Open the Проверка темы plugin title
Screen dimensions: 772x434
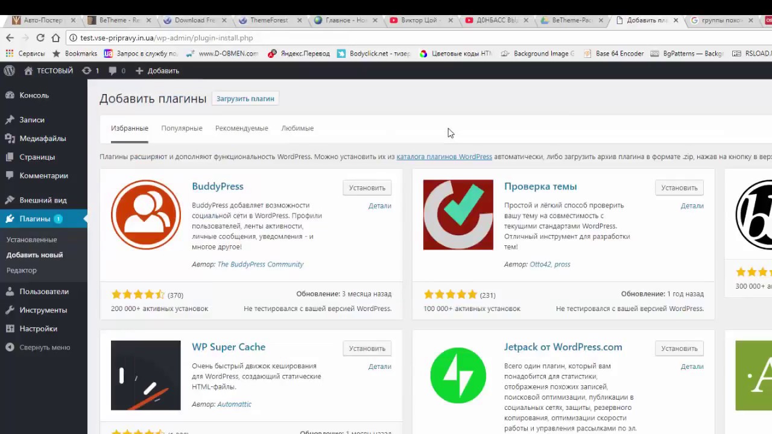coord(540,186)
